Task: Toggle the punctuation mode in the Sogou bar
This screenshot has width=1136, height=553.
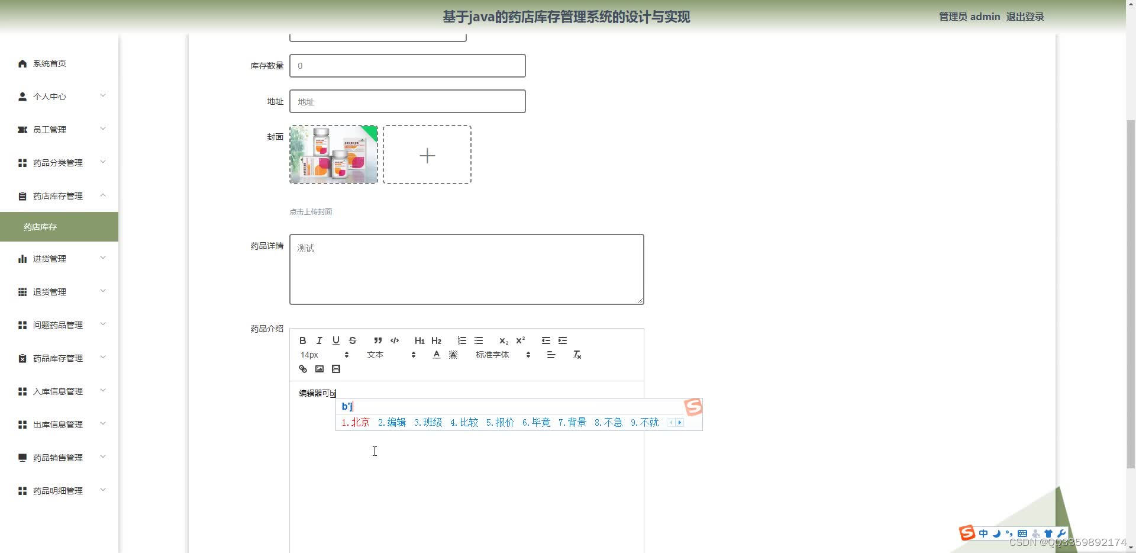Action: click(x=1009, y=533)
